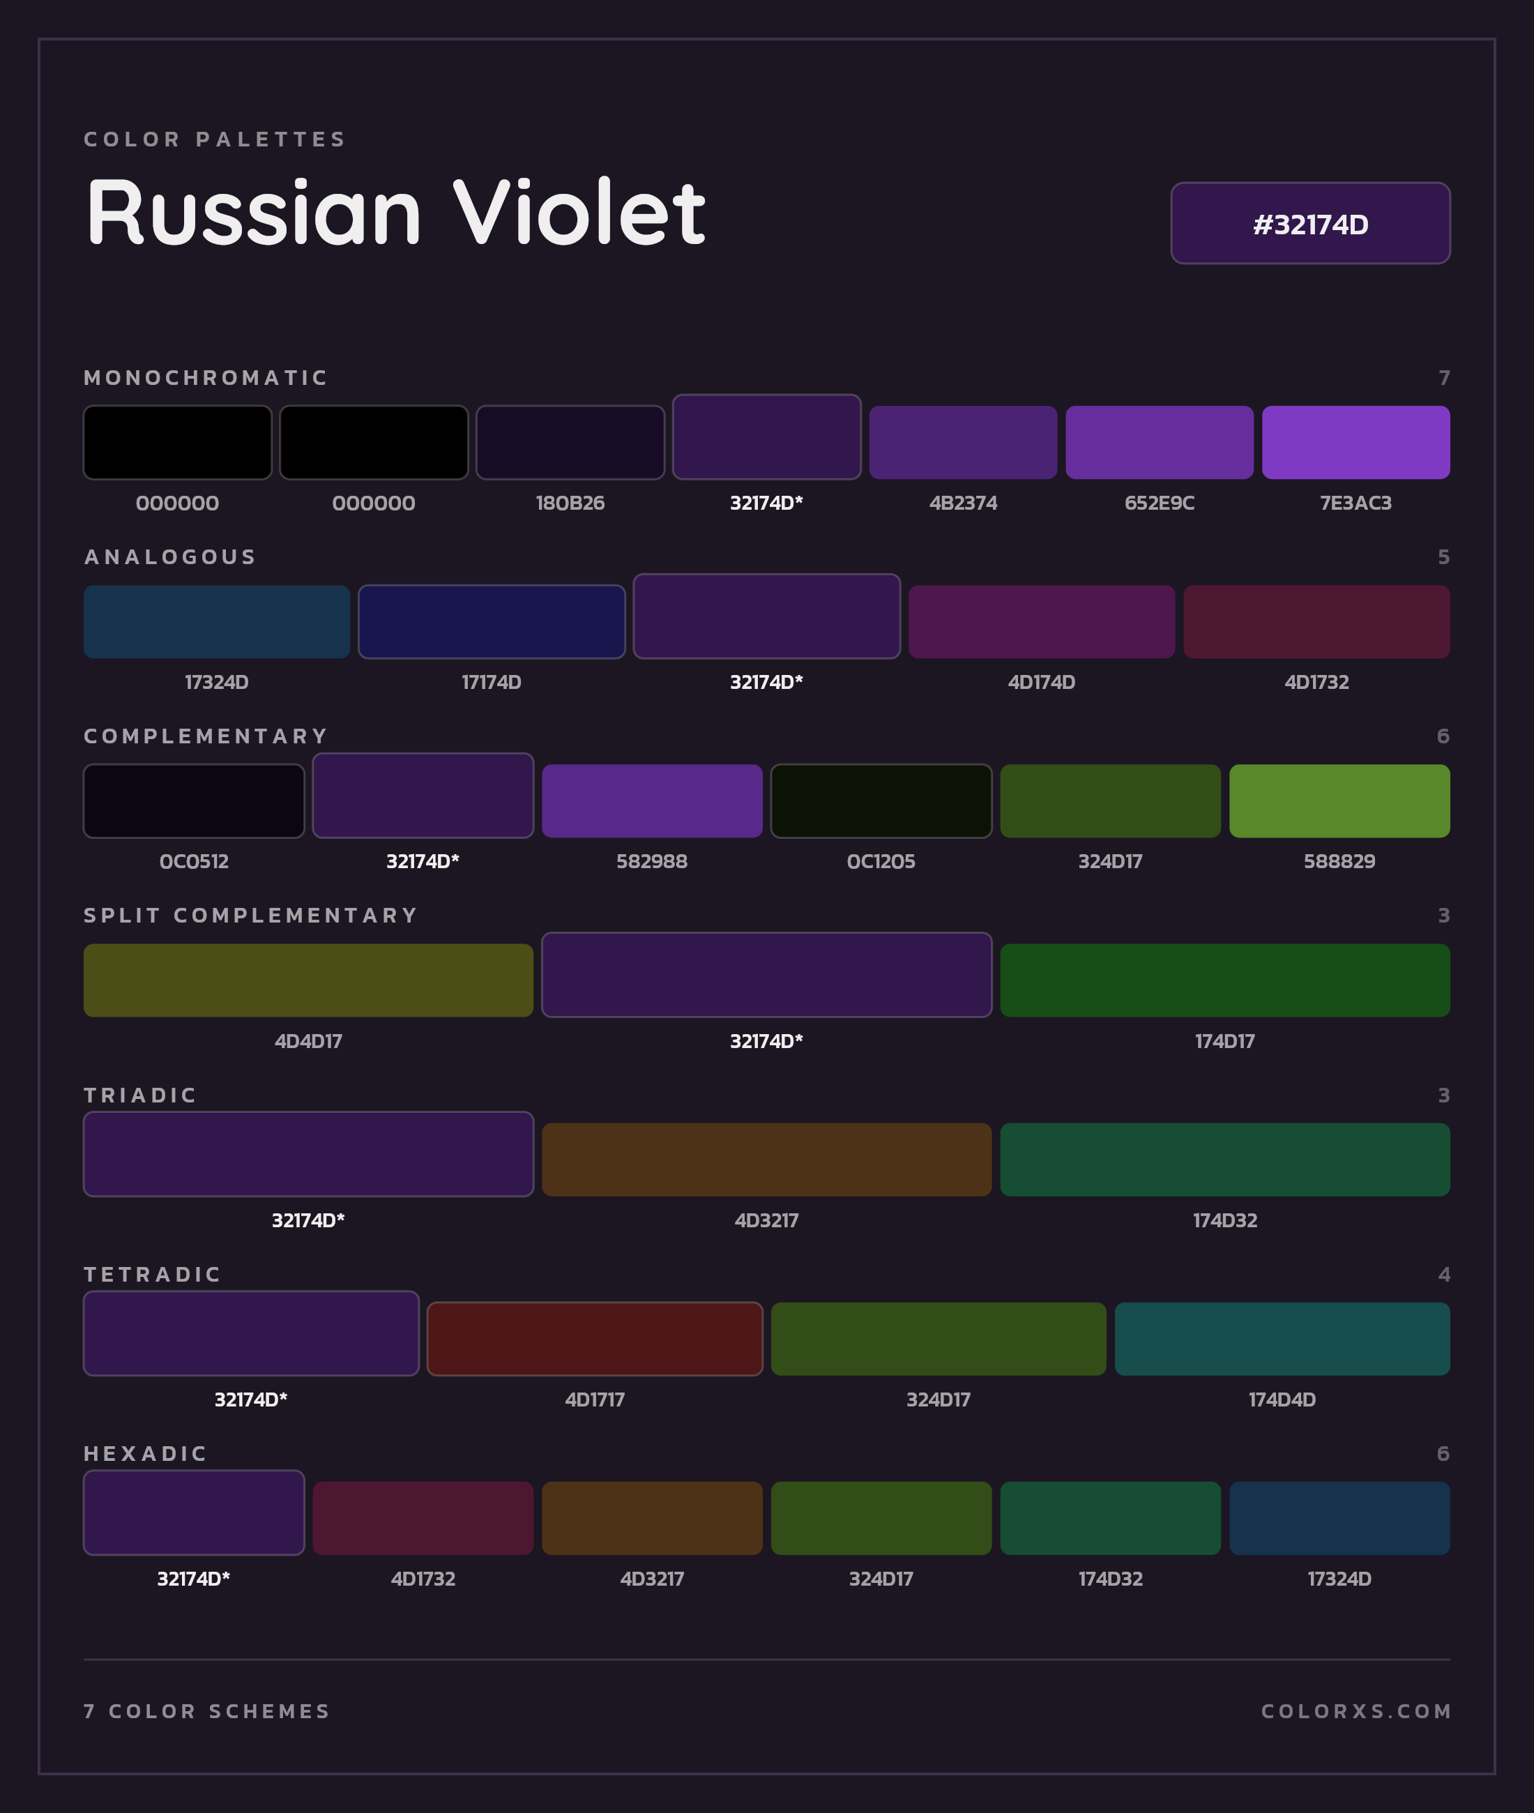Click the MONOCHROMATIC section heading
The image size is (1534, 1813).
pyautogui.click(x=206, y=377)
